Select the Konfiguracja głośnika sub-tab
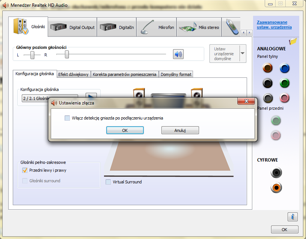 (x=35, y=74)
